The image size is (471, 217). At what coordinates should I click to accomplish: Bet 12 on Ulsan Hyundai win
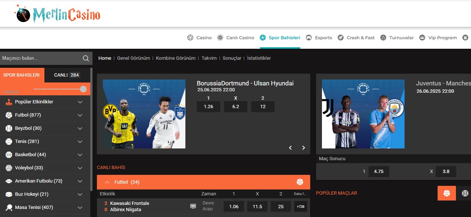click(263, 107)
